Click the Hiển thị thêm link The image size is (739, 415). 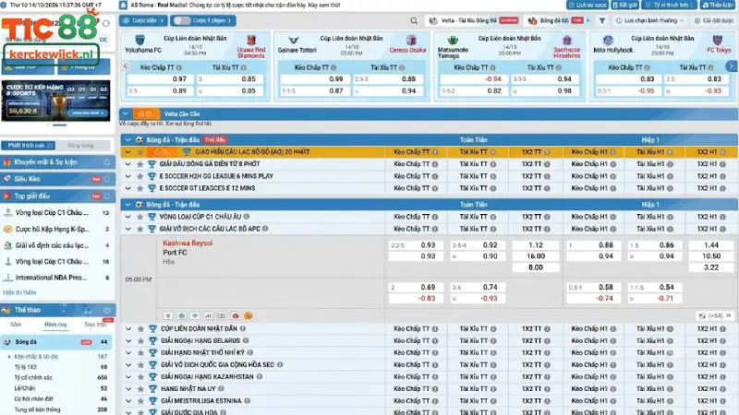tap(19, 292)
